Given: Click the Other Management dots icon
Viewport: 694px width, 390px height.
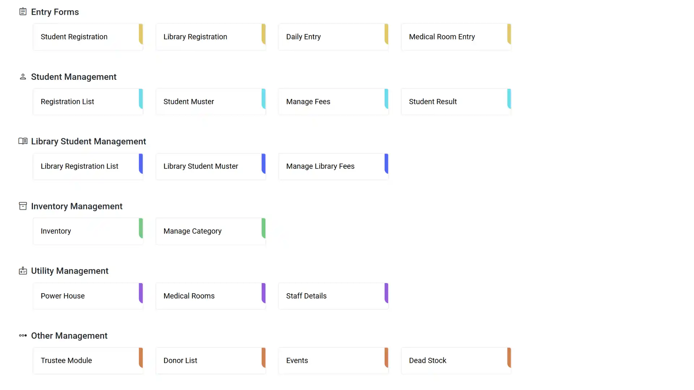Looking at the screenshot, I should (x=23, y=335).
